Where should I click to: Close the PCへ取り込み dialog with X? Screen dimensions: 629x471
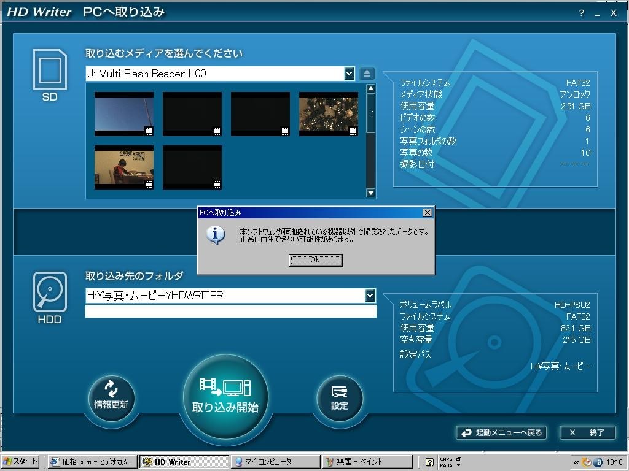click(x=428, y=213)
